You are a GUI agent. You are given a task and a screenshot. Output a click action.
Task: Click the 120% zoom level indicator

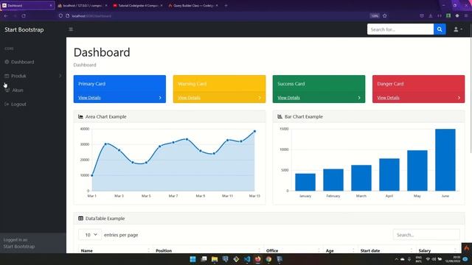coord(375,15)
